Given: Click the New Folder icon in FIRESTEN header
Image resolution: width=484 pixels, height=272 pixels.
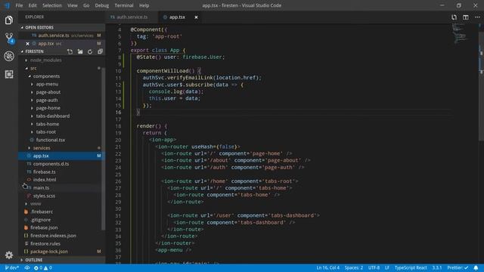Looking at the screenshot, I should 80,51.
